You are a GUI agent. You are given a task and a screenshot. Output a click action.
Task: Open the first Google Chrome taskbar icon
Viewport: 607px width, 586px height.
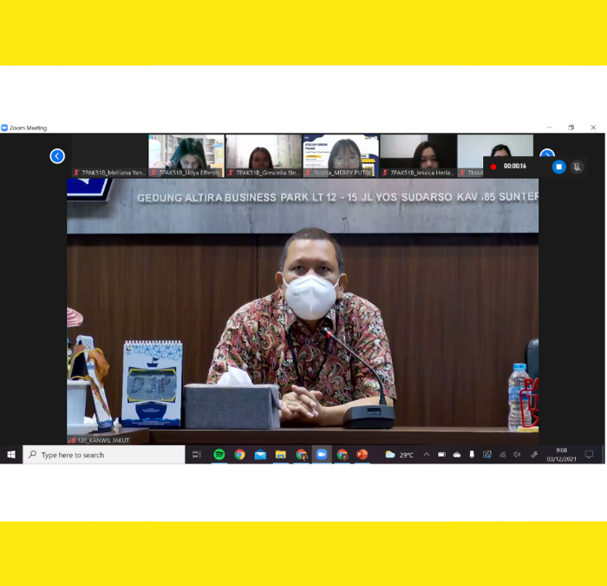(x=239, y=455)
